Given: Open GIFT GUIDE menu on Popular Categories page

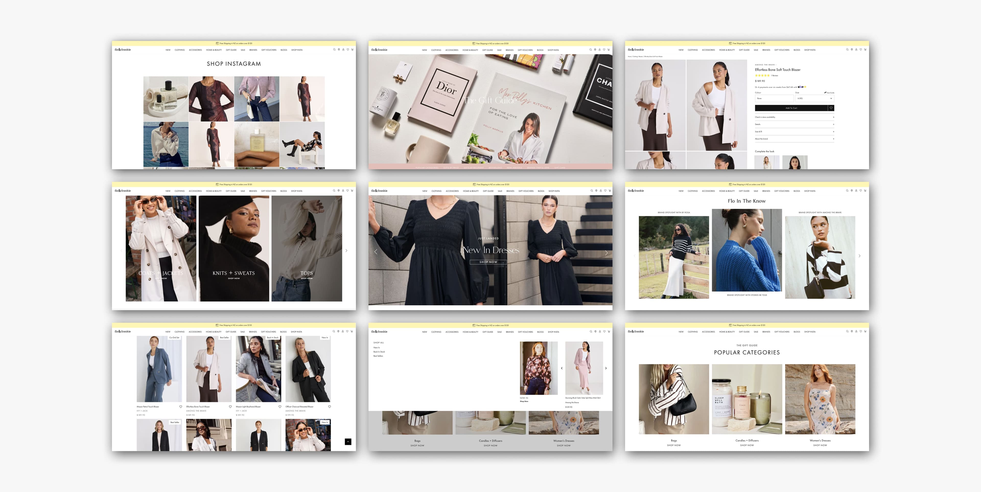Looking at the screenshot, I should tap(744, 331).
